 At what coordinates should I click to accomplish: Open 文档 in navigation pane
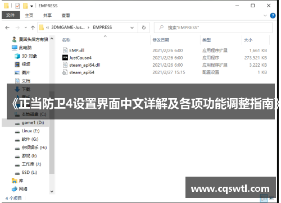click(22, 81)
